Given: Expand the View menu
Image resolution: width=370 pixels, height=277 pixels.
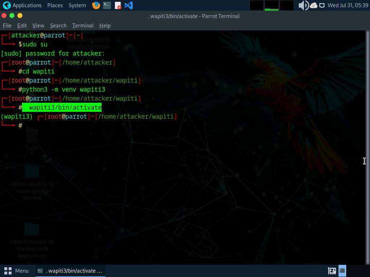Looking at the screenshot, I should pyautogui.click(x=38, y=26).
